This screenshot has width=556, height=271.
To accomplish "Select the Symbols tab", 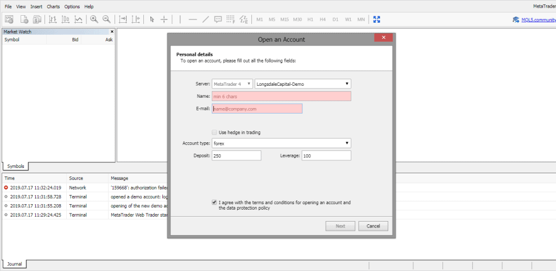I will coord(16,166).
